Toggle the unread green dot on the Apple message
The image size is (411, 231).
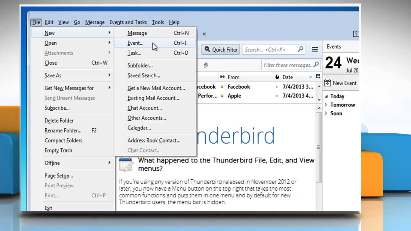[x=222, y=96]
